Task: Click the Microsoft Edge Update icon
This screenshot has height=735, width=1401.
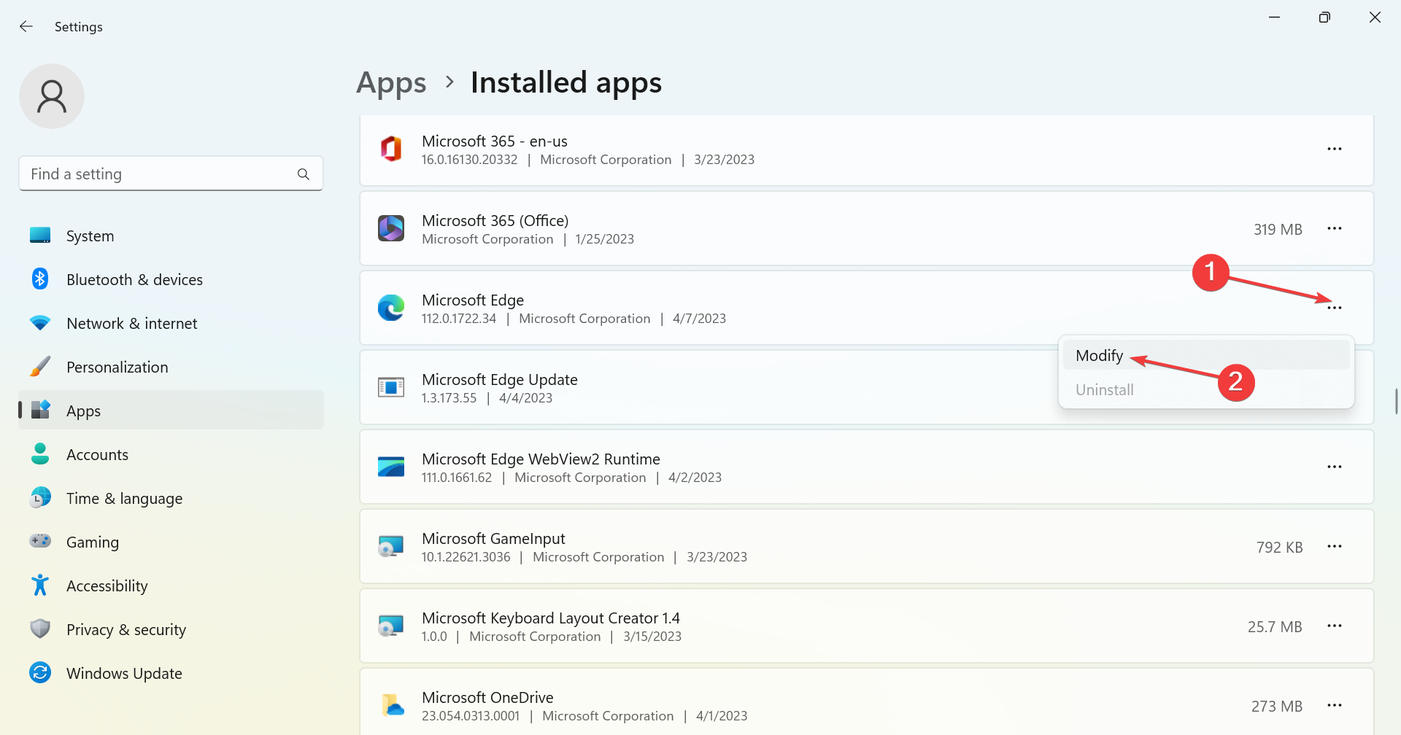Action: [x=391, y=387]
